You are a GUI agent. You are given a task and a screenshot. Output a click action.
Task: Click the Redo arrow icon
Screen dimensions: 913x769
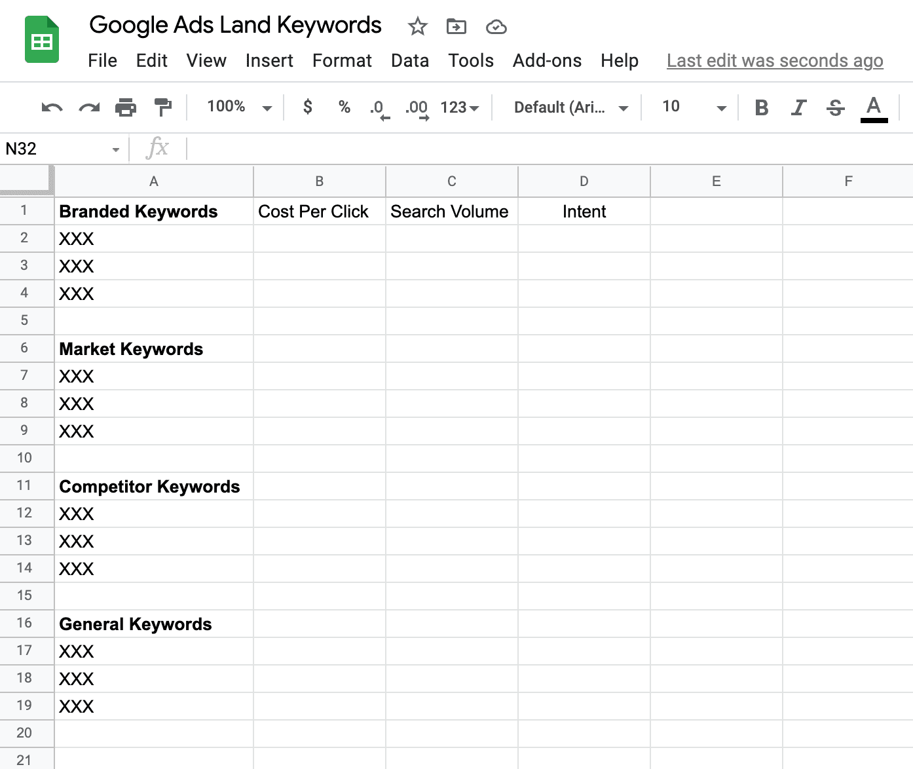click(x=89, y=107)
